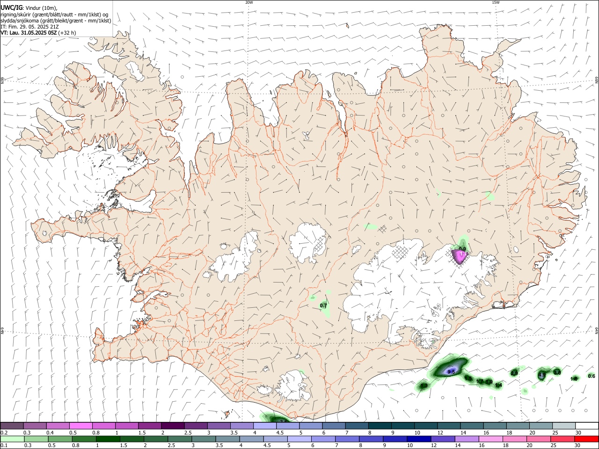The width and height of the screenshot is (599, 449).
Task: Select the snow legend swatch between 0.2 and 0.3
Action: [x=12, y=425]
